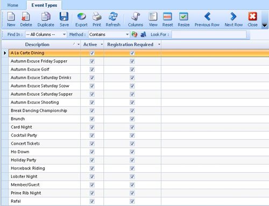Click the search globe icon beside Method
The image size is (269, 206).
pos(134,34)
